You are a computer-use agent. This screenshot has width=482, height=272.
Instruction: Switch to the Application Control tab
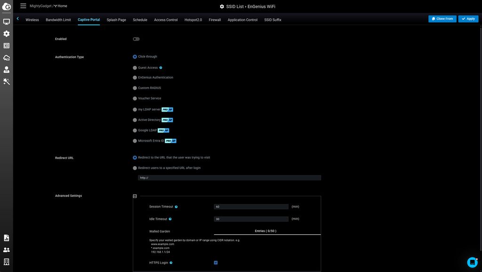coord(242,20)
